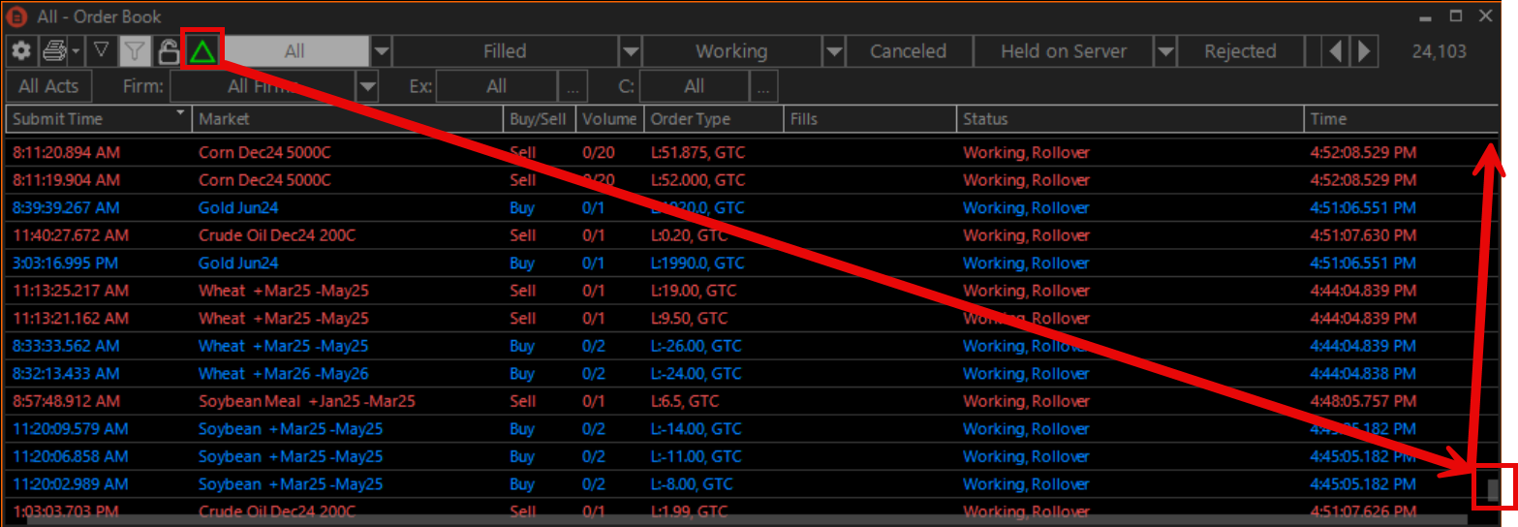Click the printer icon
This screenshot has height=527, width=1518.
54,51
